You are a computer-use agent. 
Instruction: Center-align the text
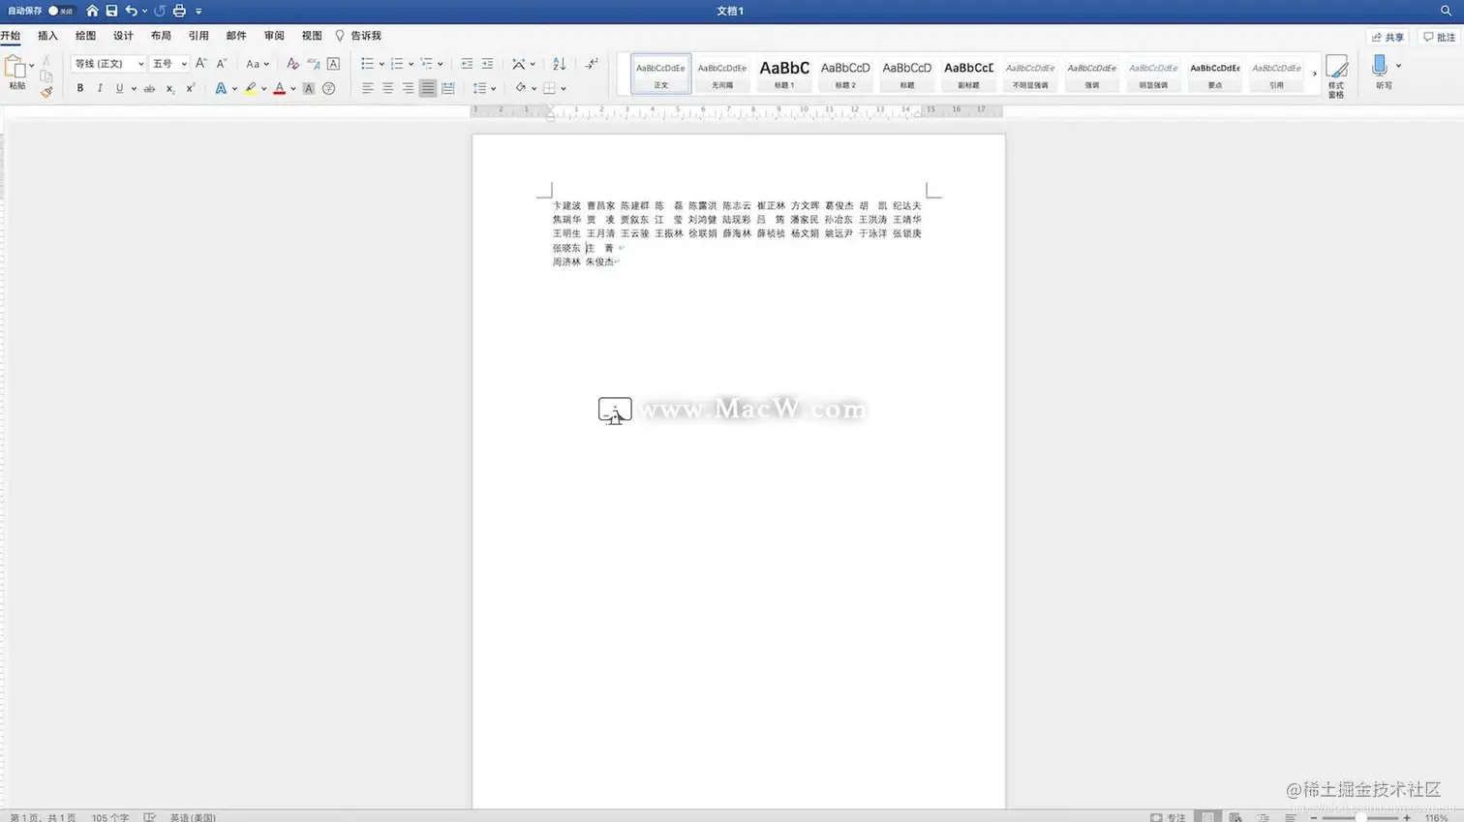point(387,88)
